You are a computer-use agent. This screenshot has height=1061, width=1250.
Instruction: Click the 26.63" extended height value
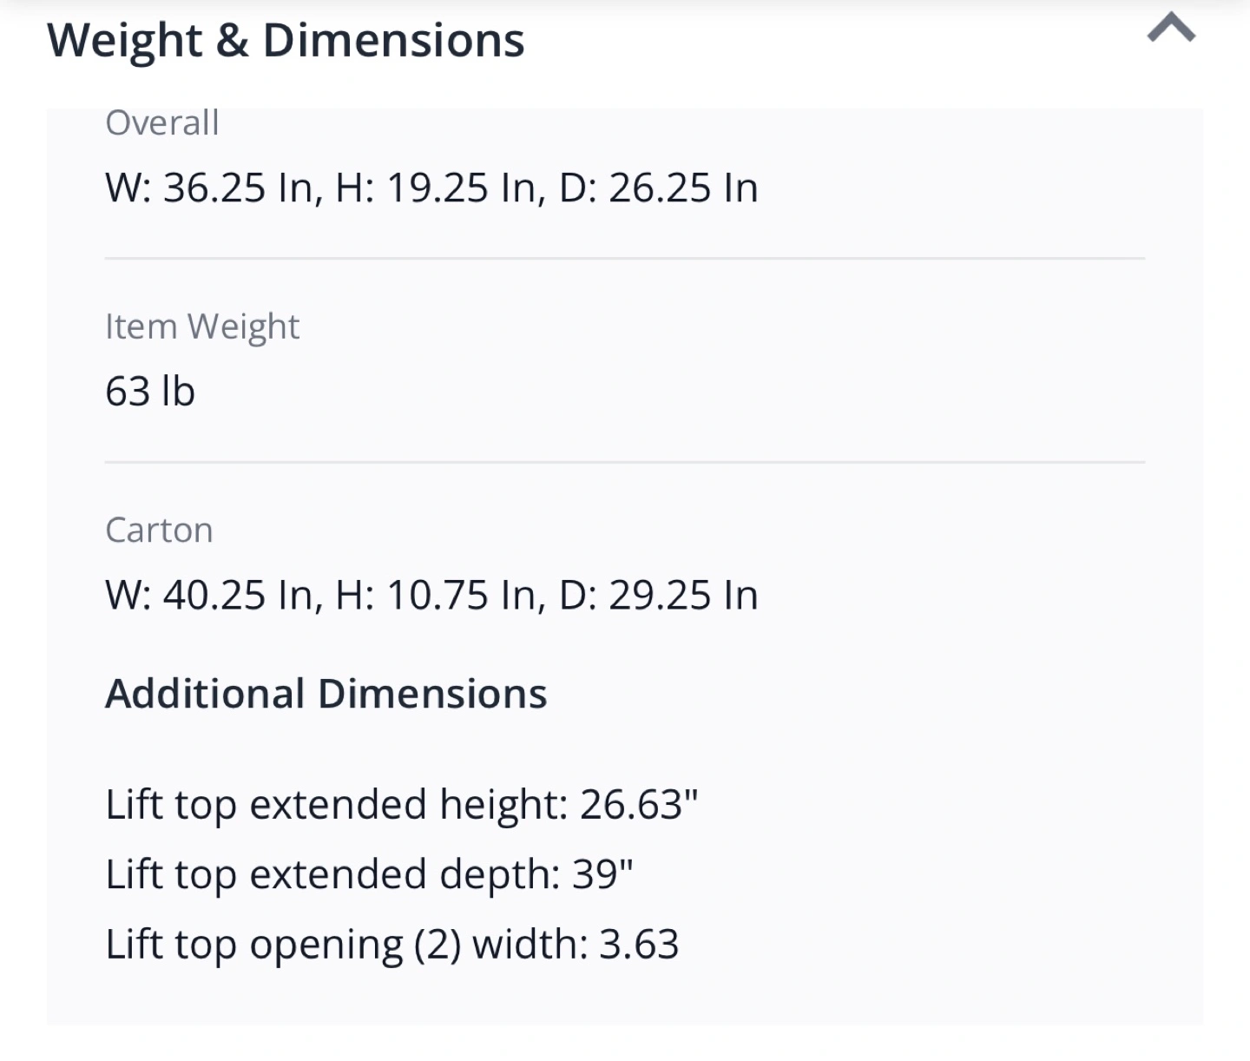(639, 805)
